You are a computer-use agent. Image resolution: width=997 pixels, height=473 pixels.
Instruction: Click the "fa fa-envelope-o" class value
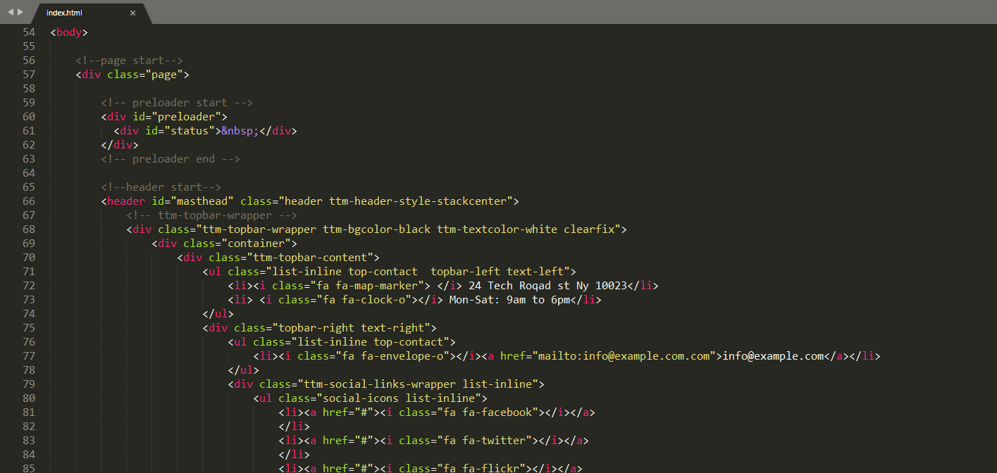[396, 356]
